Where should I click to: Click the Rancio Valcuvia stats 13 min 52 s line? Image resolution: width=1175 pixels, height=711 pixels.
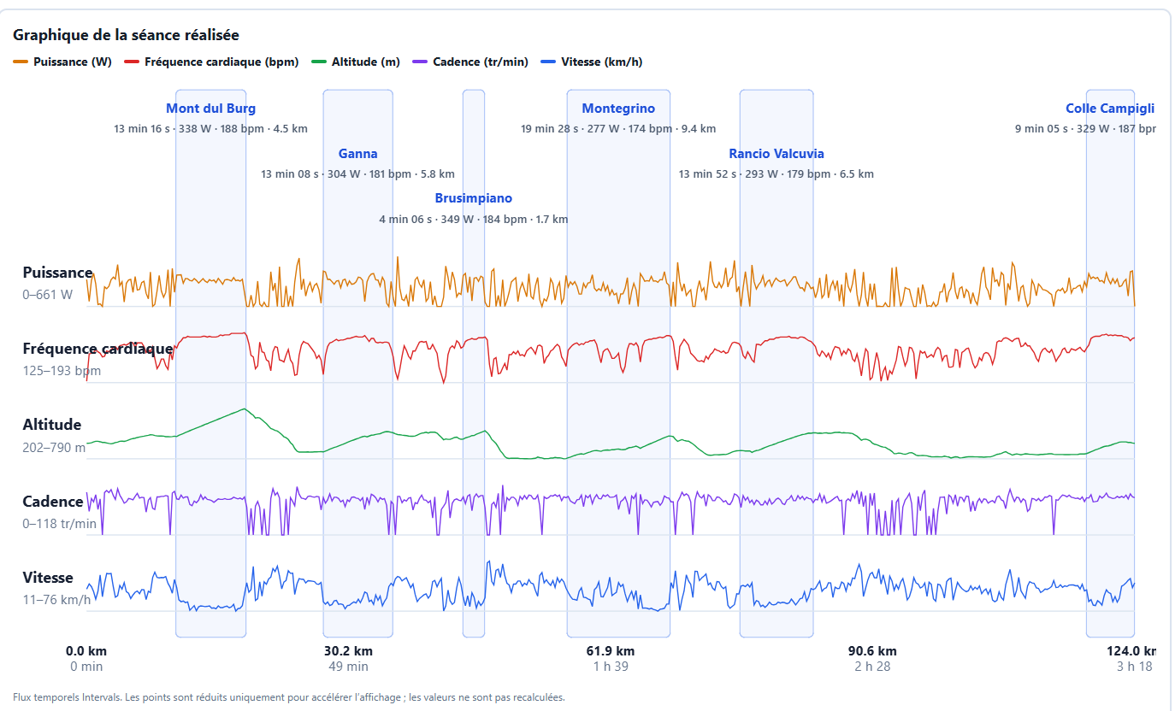tap(776, 174)
